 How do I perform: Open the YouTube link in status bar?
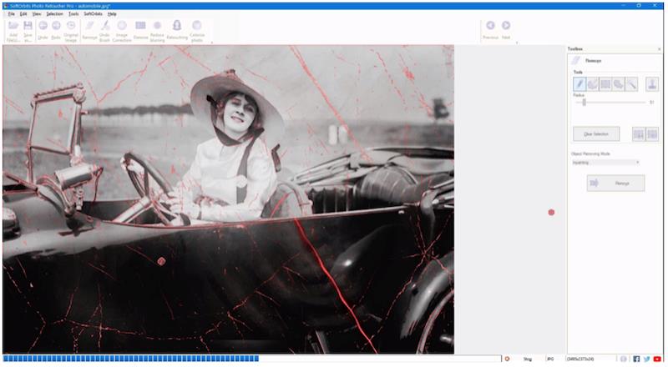(x=658, y=359)
